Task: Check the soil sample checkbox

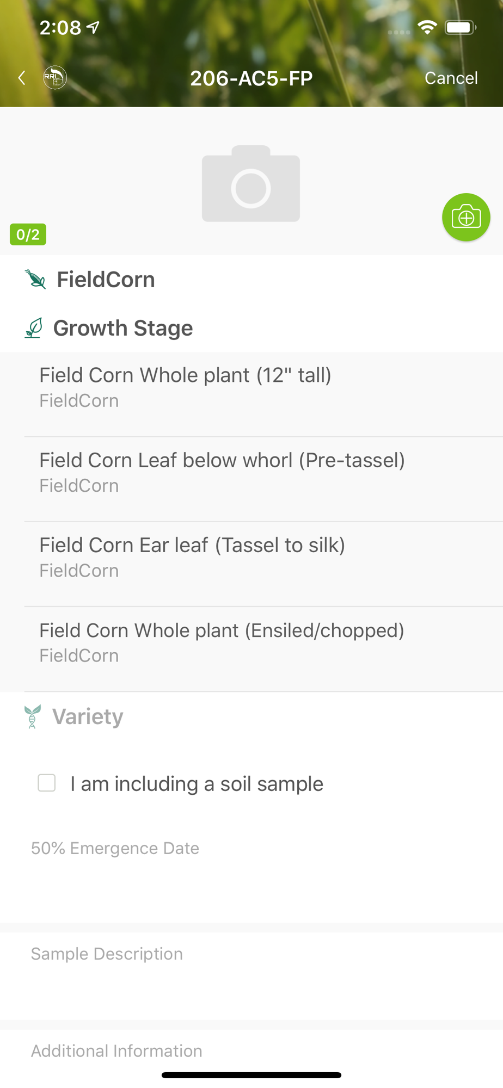Action: pos(47,783)
